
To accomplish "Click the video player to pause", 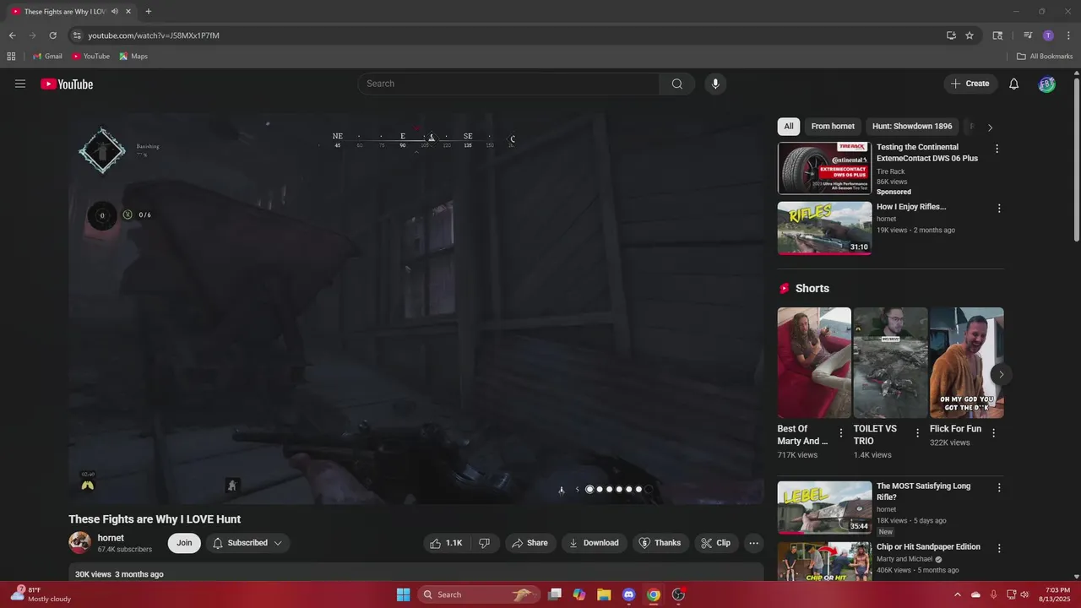I will point(416,309).
